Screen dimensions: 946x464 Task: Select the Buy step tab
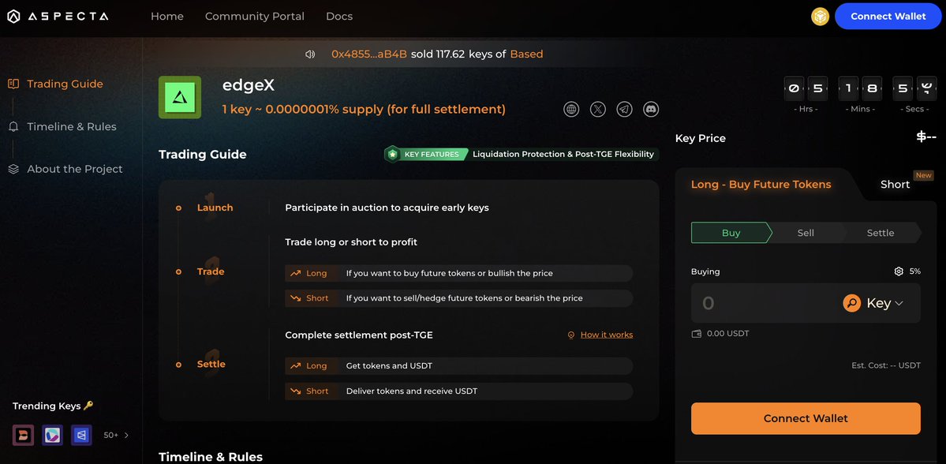tap(731, 233)
